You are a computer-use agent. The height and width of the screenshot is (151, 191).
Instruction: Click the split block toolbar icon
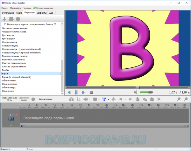coord(71,99)
